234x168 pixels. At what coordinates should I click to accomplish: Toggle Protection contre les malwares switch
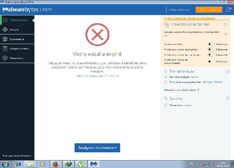pyautogui.click(x=211, y=55)
